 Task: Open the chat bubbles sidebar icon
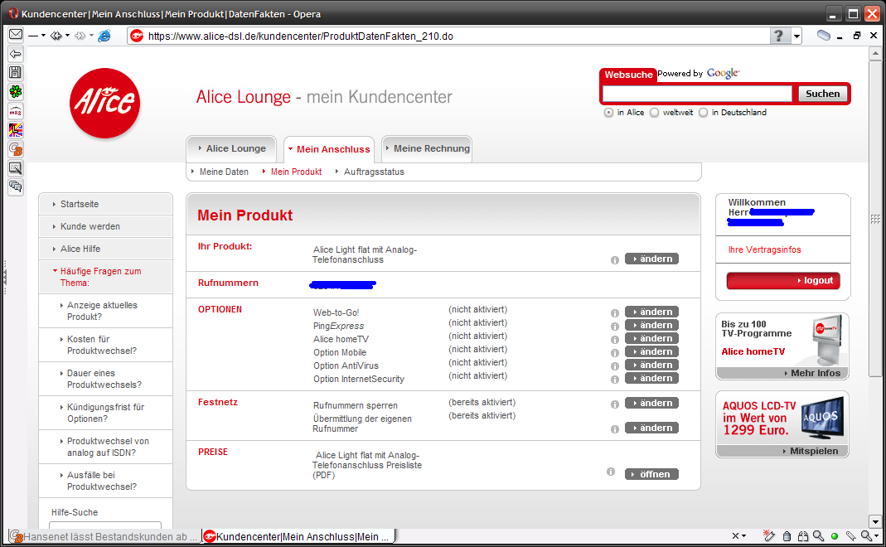pyautogui.click(x=15, y=186)
